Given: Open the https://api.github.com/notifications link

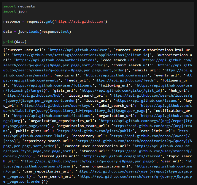Looking at the screenshot, I should click(52, 116).
